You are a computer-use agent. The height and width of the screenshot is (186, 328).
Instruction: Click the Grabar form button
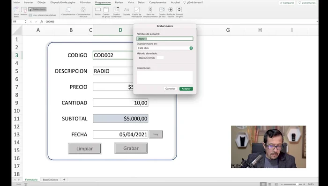[131, 148]
